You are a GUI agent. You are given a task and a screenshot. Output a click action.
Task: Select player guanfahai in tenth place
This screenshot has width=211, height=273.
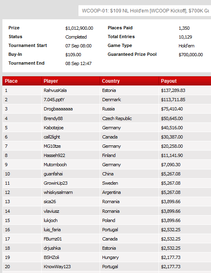(53, 174)
